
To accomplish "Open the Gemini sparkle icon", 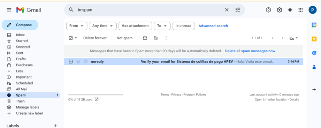I will pyautogui.click(x=290, y=10).
